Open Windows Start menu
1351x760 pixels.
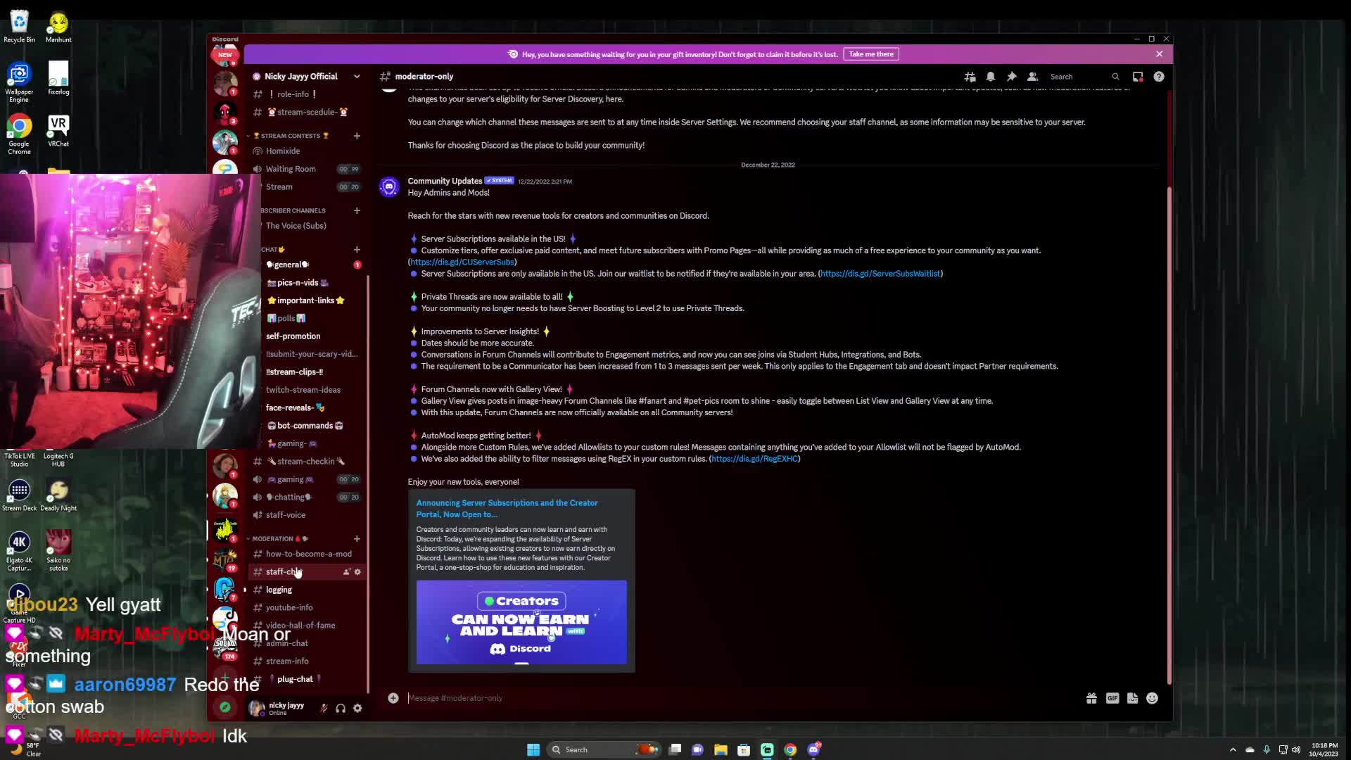pyautogui.click(x=533, y=749)
